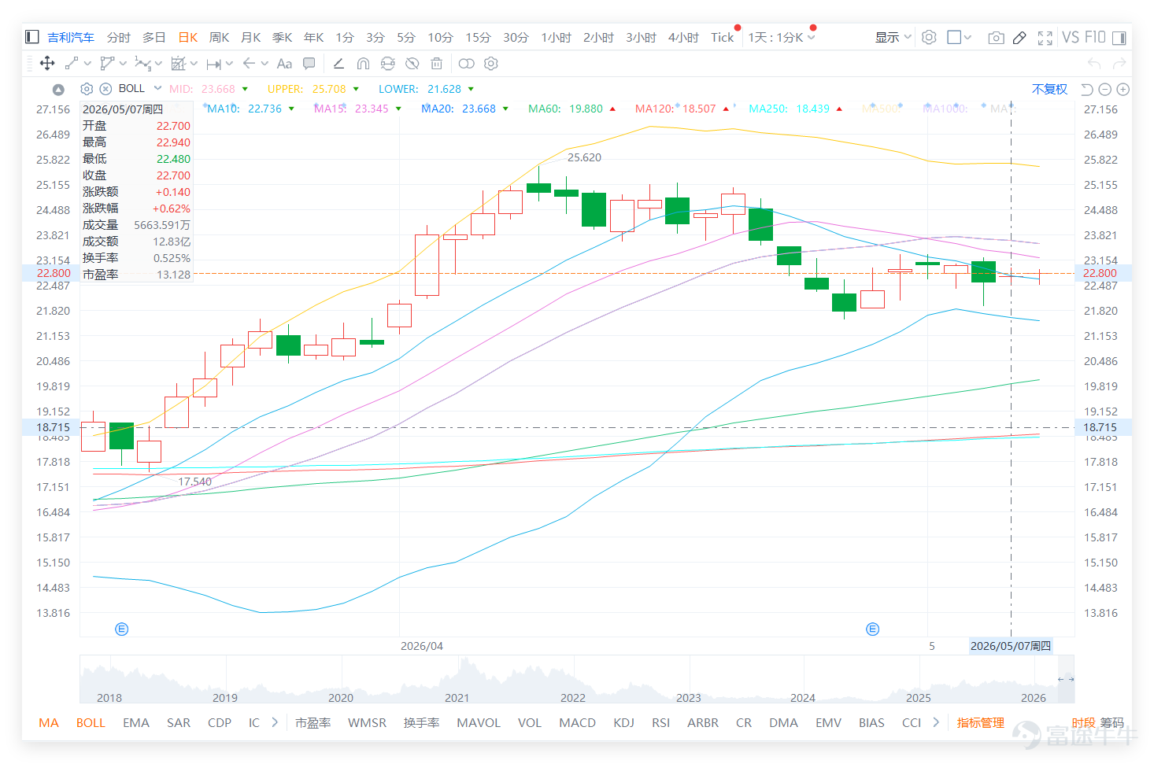Image resolution: width=1154 pixels, height=764 pixels.
Task: Expand polygon shape tool options arrow
Action: point(124,64)
